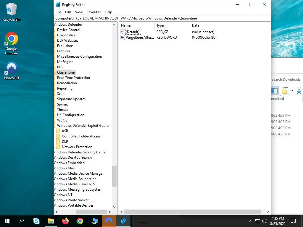
Task: Open the Edit menu
Action: pyautogui.click(x=68, y=12)
